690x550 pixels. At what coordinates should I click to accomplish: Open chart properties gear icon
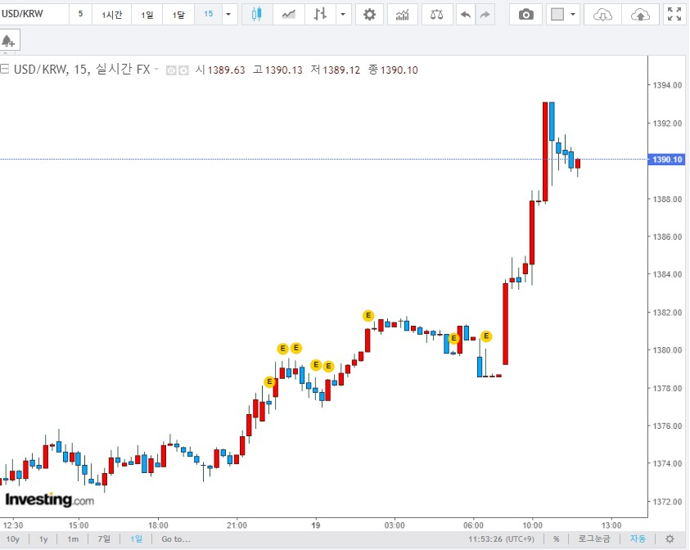[369, 15]
